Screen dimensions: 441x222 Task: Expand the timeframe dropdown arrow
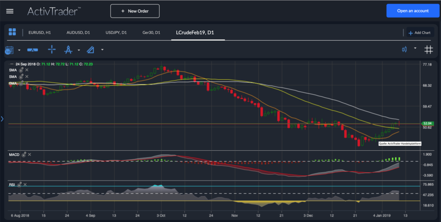[19, 50]
